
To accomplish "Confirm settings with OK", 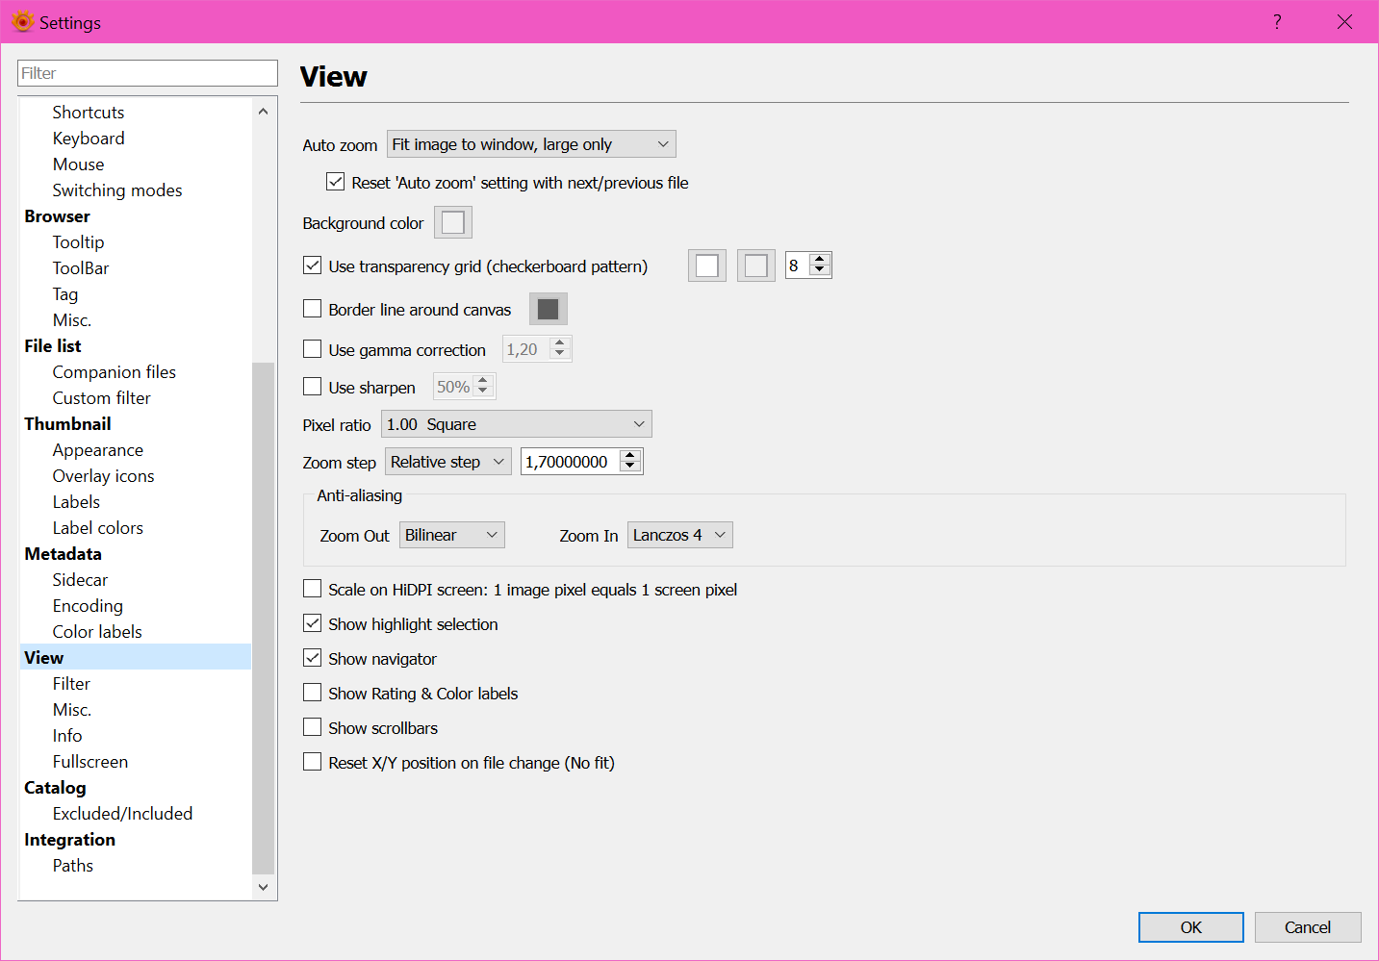I will tap(1190, 926).
